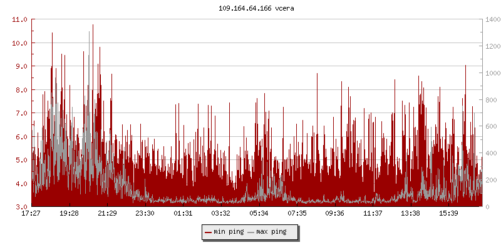This screenshot has width=501, height=250.
Task: Select the "min ping" legend label
Action: click(x=229, y=232)
